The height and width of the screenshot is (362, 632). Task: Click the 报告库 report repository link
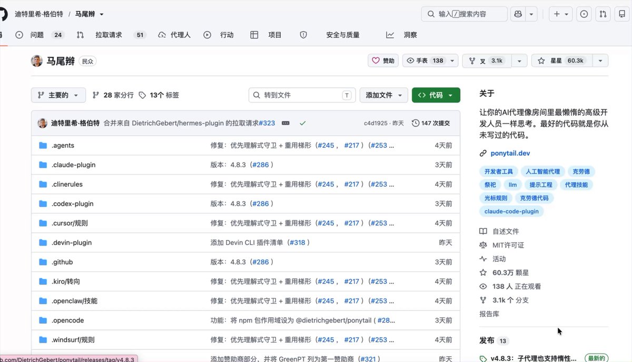pyautogui.click(x=489, y=314)
